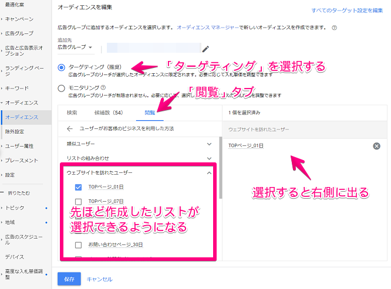Select the ターゲティング (推奨) radio button
This screenshot has width=391, height=289.
(61, 67)
